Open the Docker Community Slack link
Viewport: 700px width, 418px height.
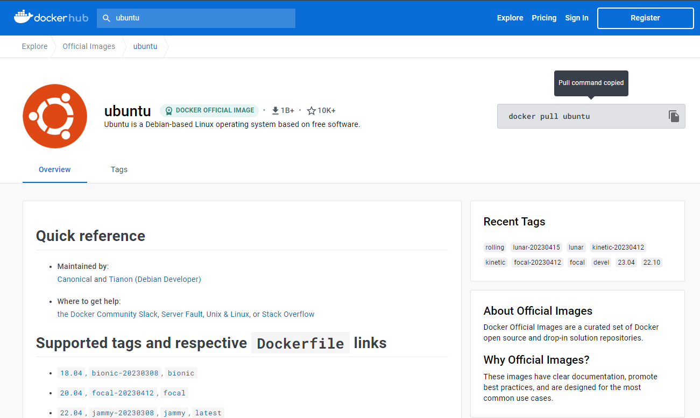108,314
